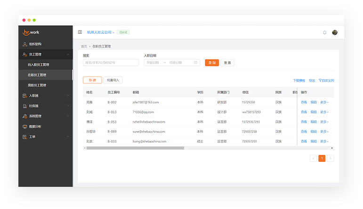Click the 数据分析 monitor icon in sidebar
The height and width of the screenshot is (209, 363).
(25, 126)
